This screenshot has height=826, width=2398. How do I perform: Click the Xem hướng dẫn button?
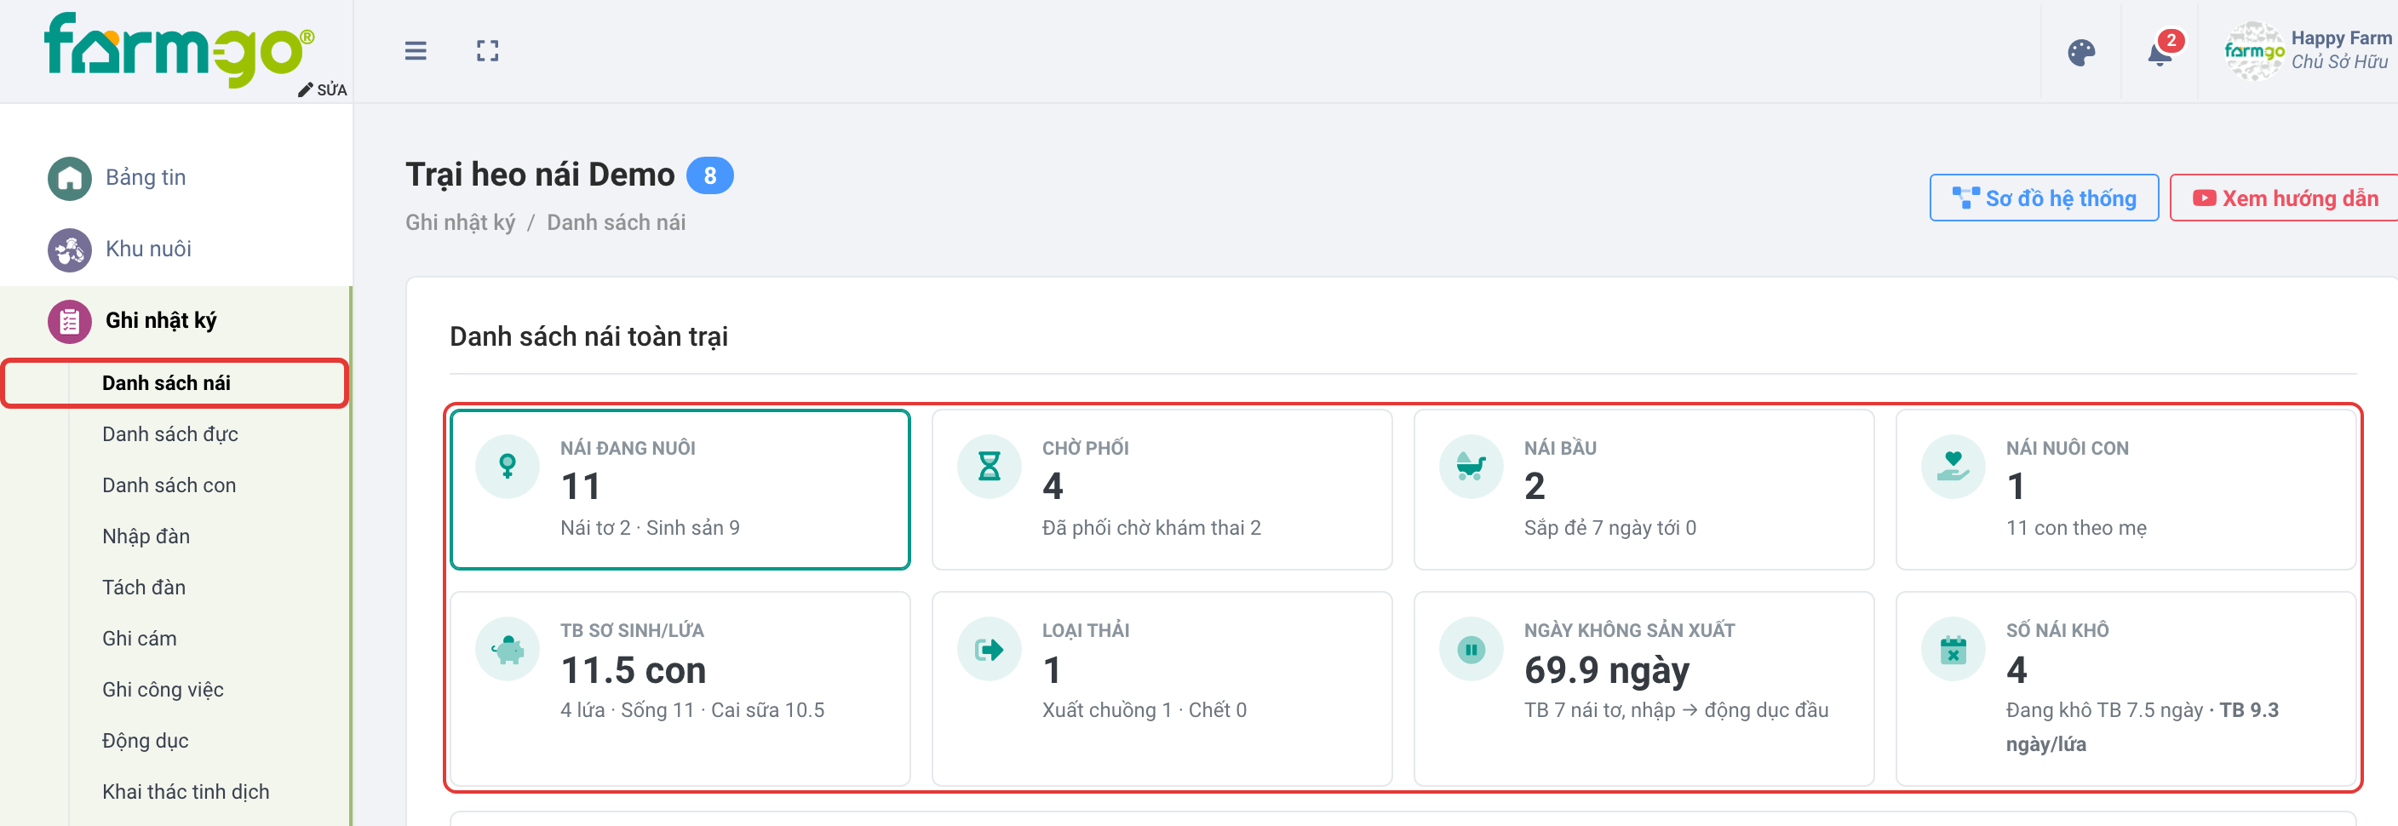(x=2286, y=198)
